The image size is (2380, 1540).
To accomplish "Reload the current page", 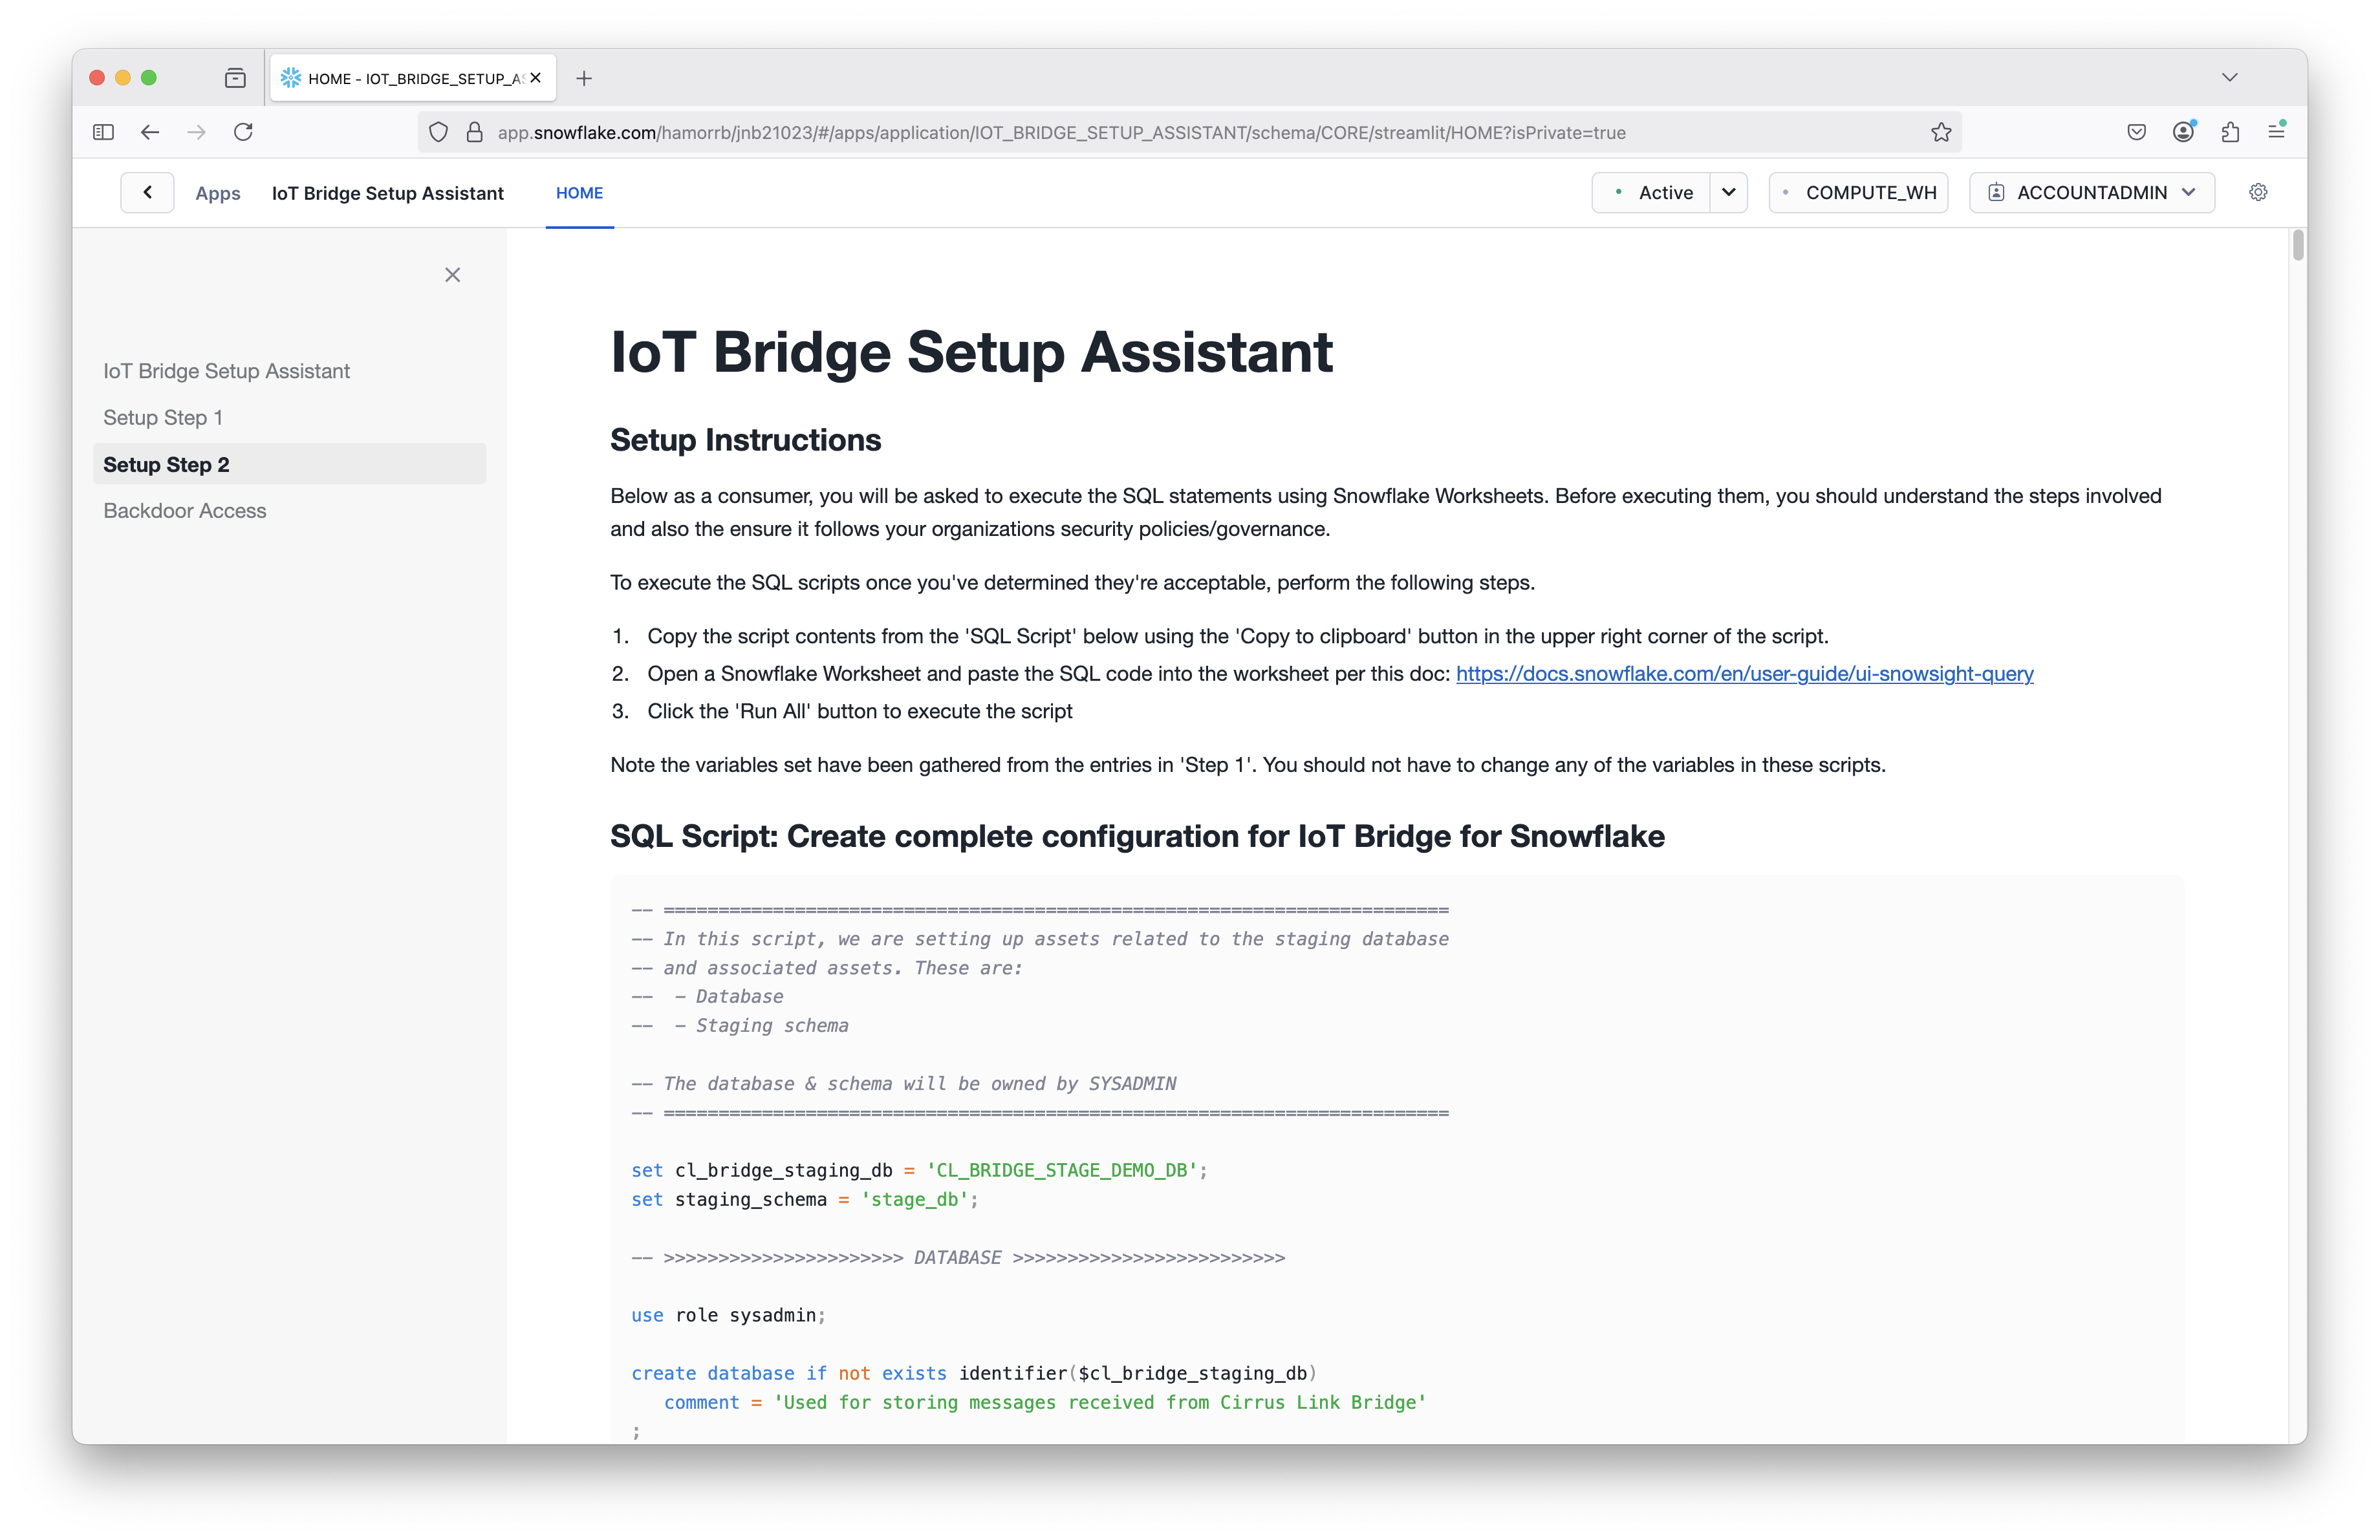I will click(243, 132).
